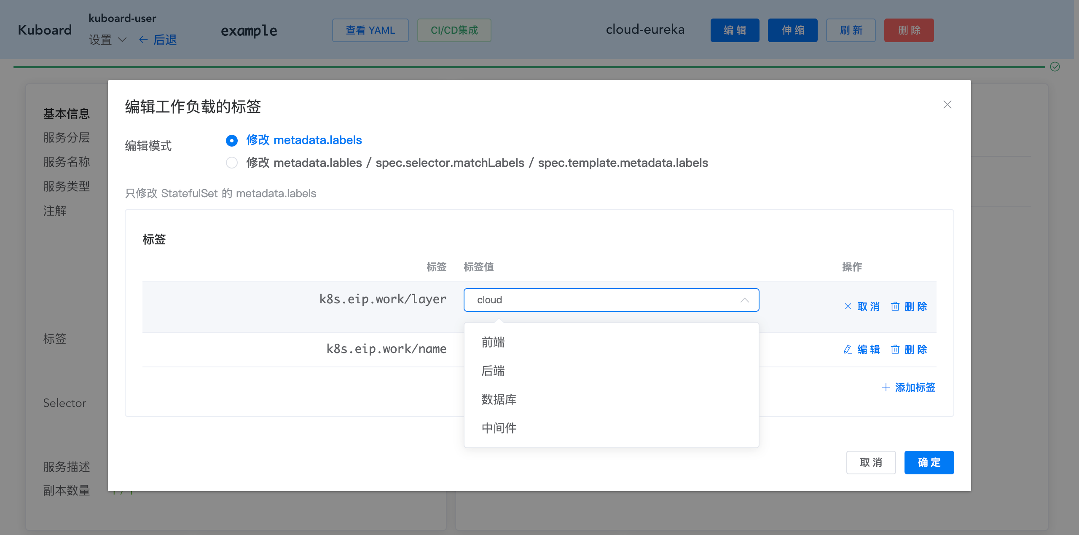Click Selector in the background panel
The width and height of the screenshot is (1079, 535).
point(64,403)
